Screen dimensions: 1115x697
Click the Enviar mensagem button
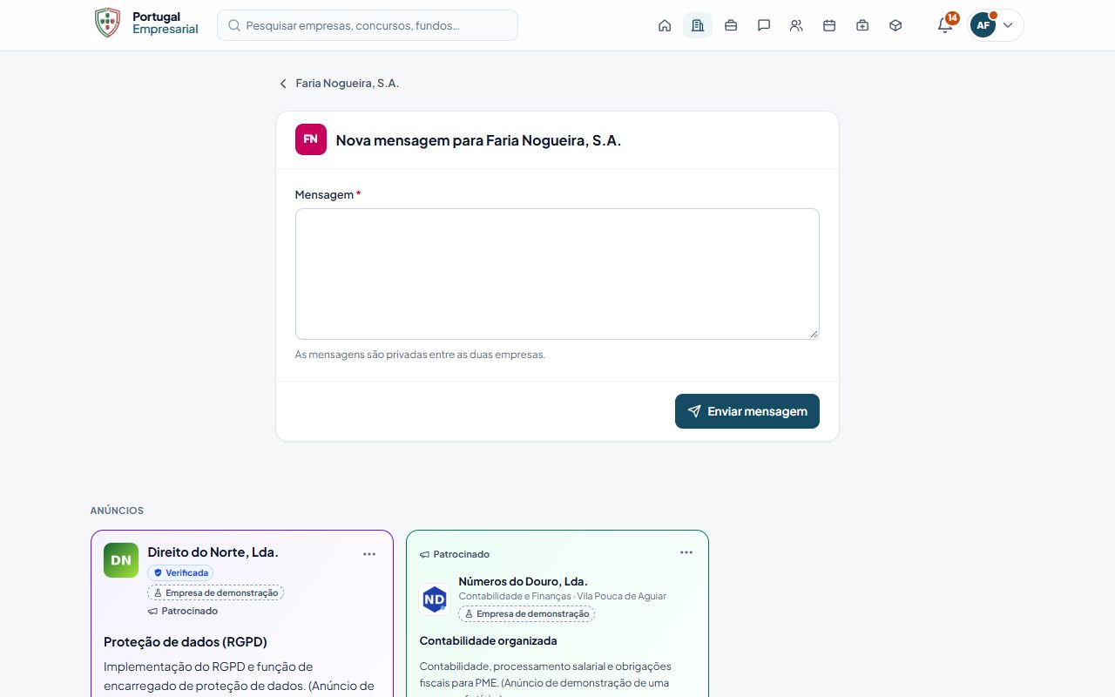point(747,411)
